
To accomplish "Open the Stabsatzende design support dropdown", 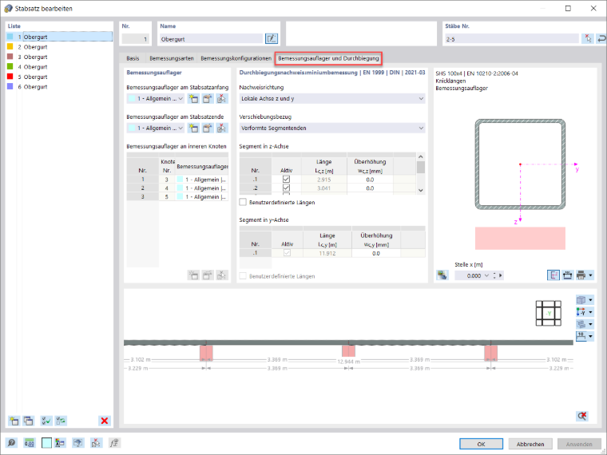I will click(x=181, y=128).
